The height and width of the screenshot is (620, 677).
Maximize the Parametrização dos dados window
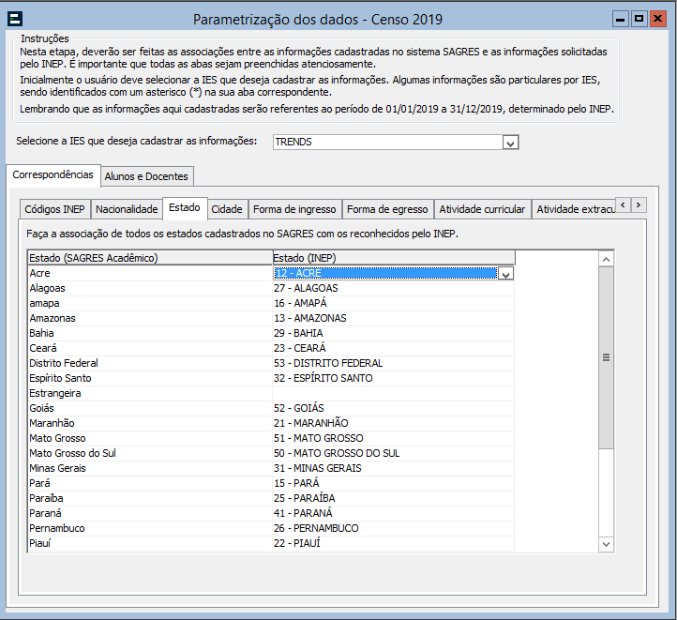[639, 19]
